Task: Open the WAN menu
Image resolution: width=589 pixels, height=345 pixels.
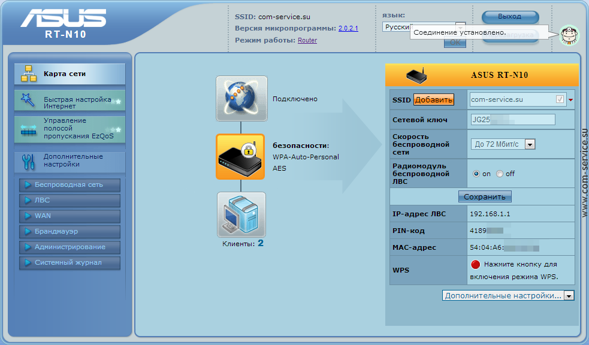Action: point(70,216)
